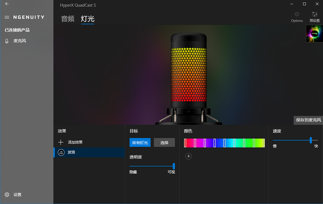Maximize the NGENUITY window
This screenshot has height=204, width=323.
pyautogui.click(x=304, y=4)
